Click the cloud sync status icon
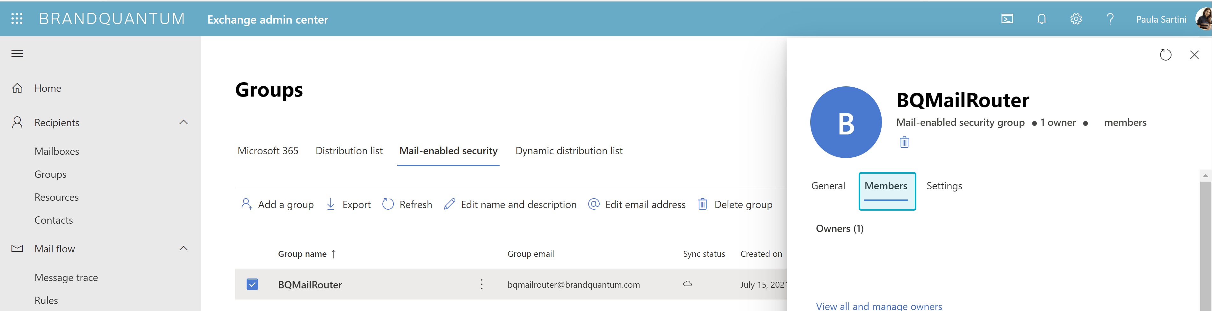The height and width of the screenshot is (311, 1212). [687, 284]
